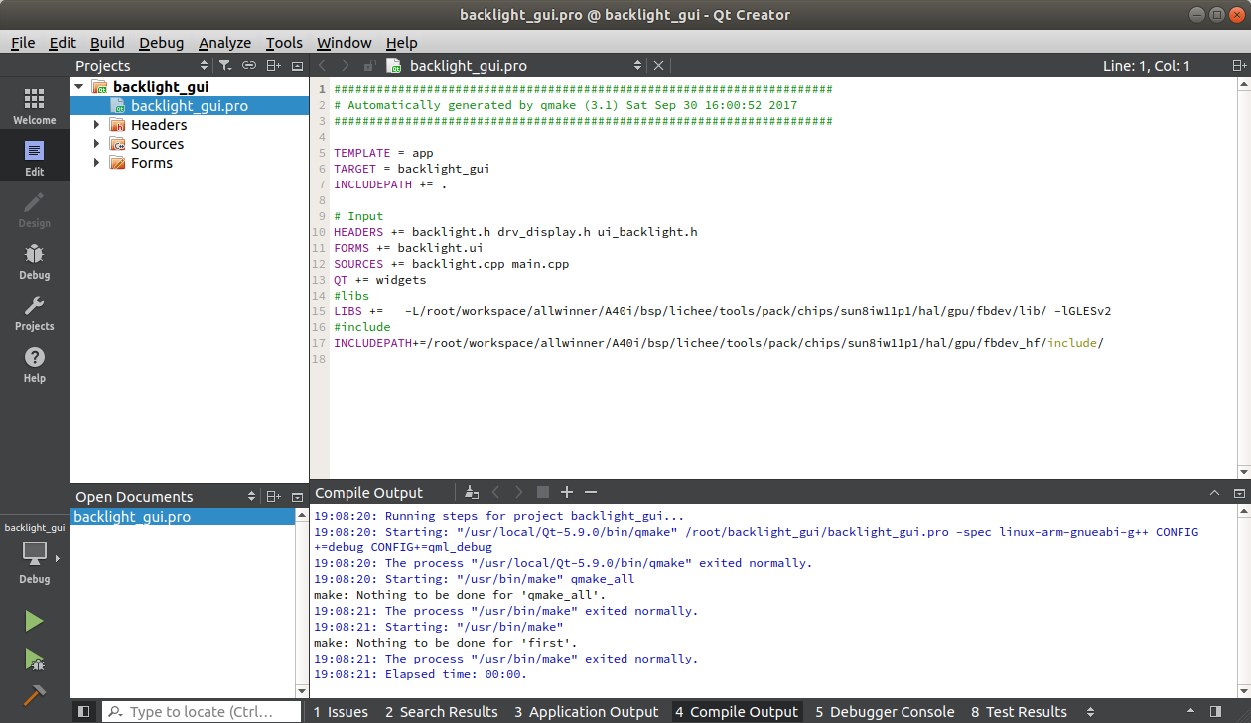Screen dimensions: 1251x723
Task: Toggle the right sidebar visibility
Action: pyautogui.click(x=1215, y=712)
